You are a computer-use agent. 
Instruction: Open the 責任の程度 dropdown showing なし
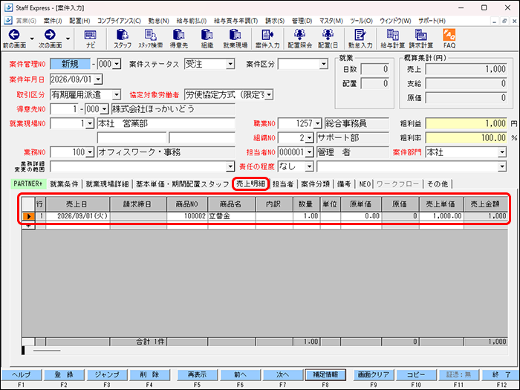click(309, 166)
